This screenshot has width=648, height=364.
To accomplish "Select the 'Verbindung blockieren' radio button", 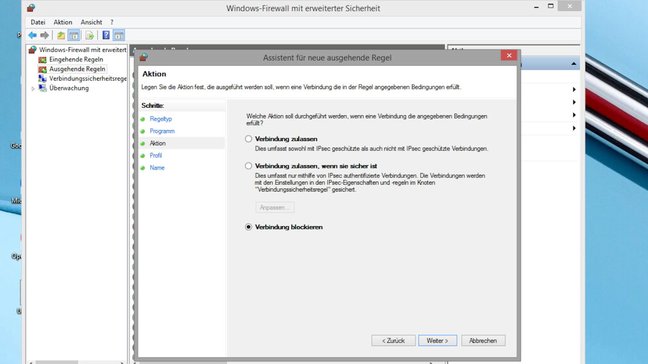I will [x=249, y=227].
